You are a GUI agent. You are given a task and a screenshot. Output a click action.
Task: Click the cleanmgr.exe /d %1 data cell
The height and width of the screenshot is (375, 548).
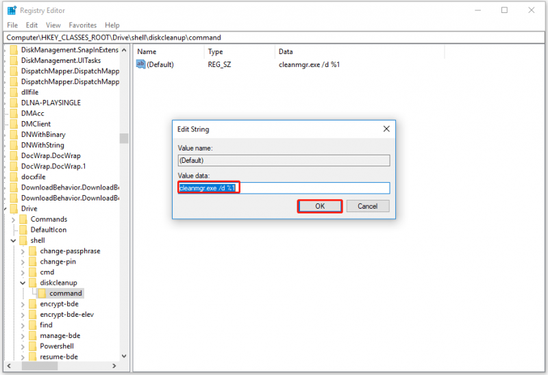tap(310, 64)
